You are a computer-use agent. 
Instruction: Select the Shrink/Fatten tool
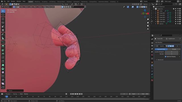coord(3,80)
